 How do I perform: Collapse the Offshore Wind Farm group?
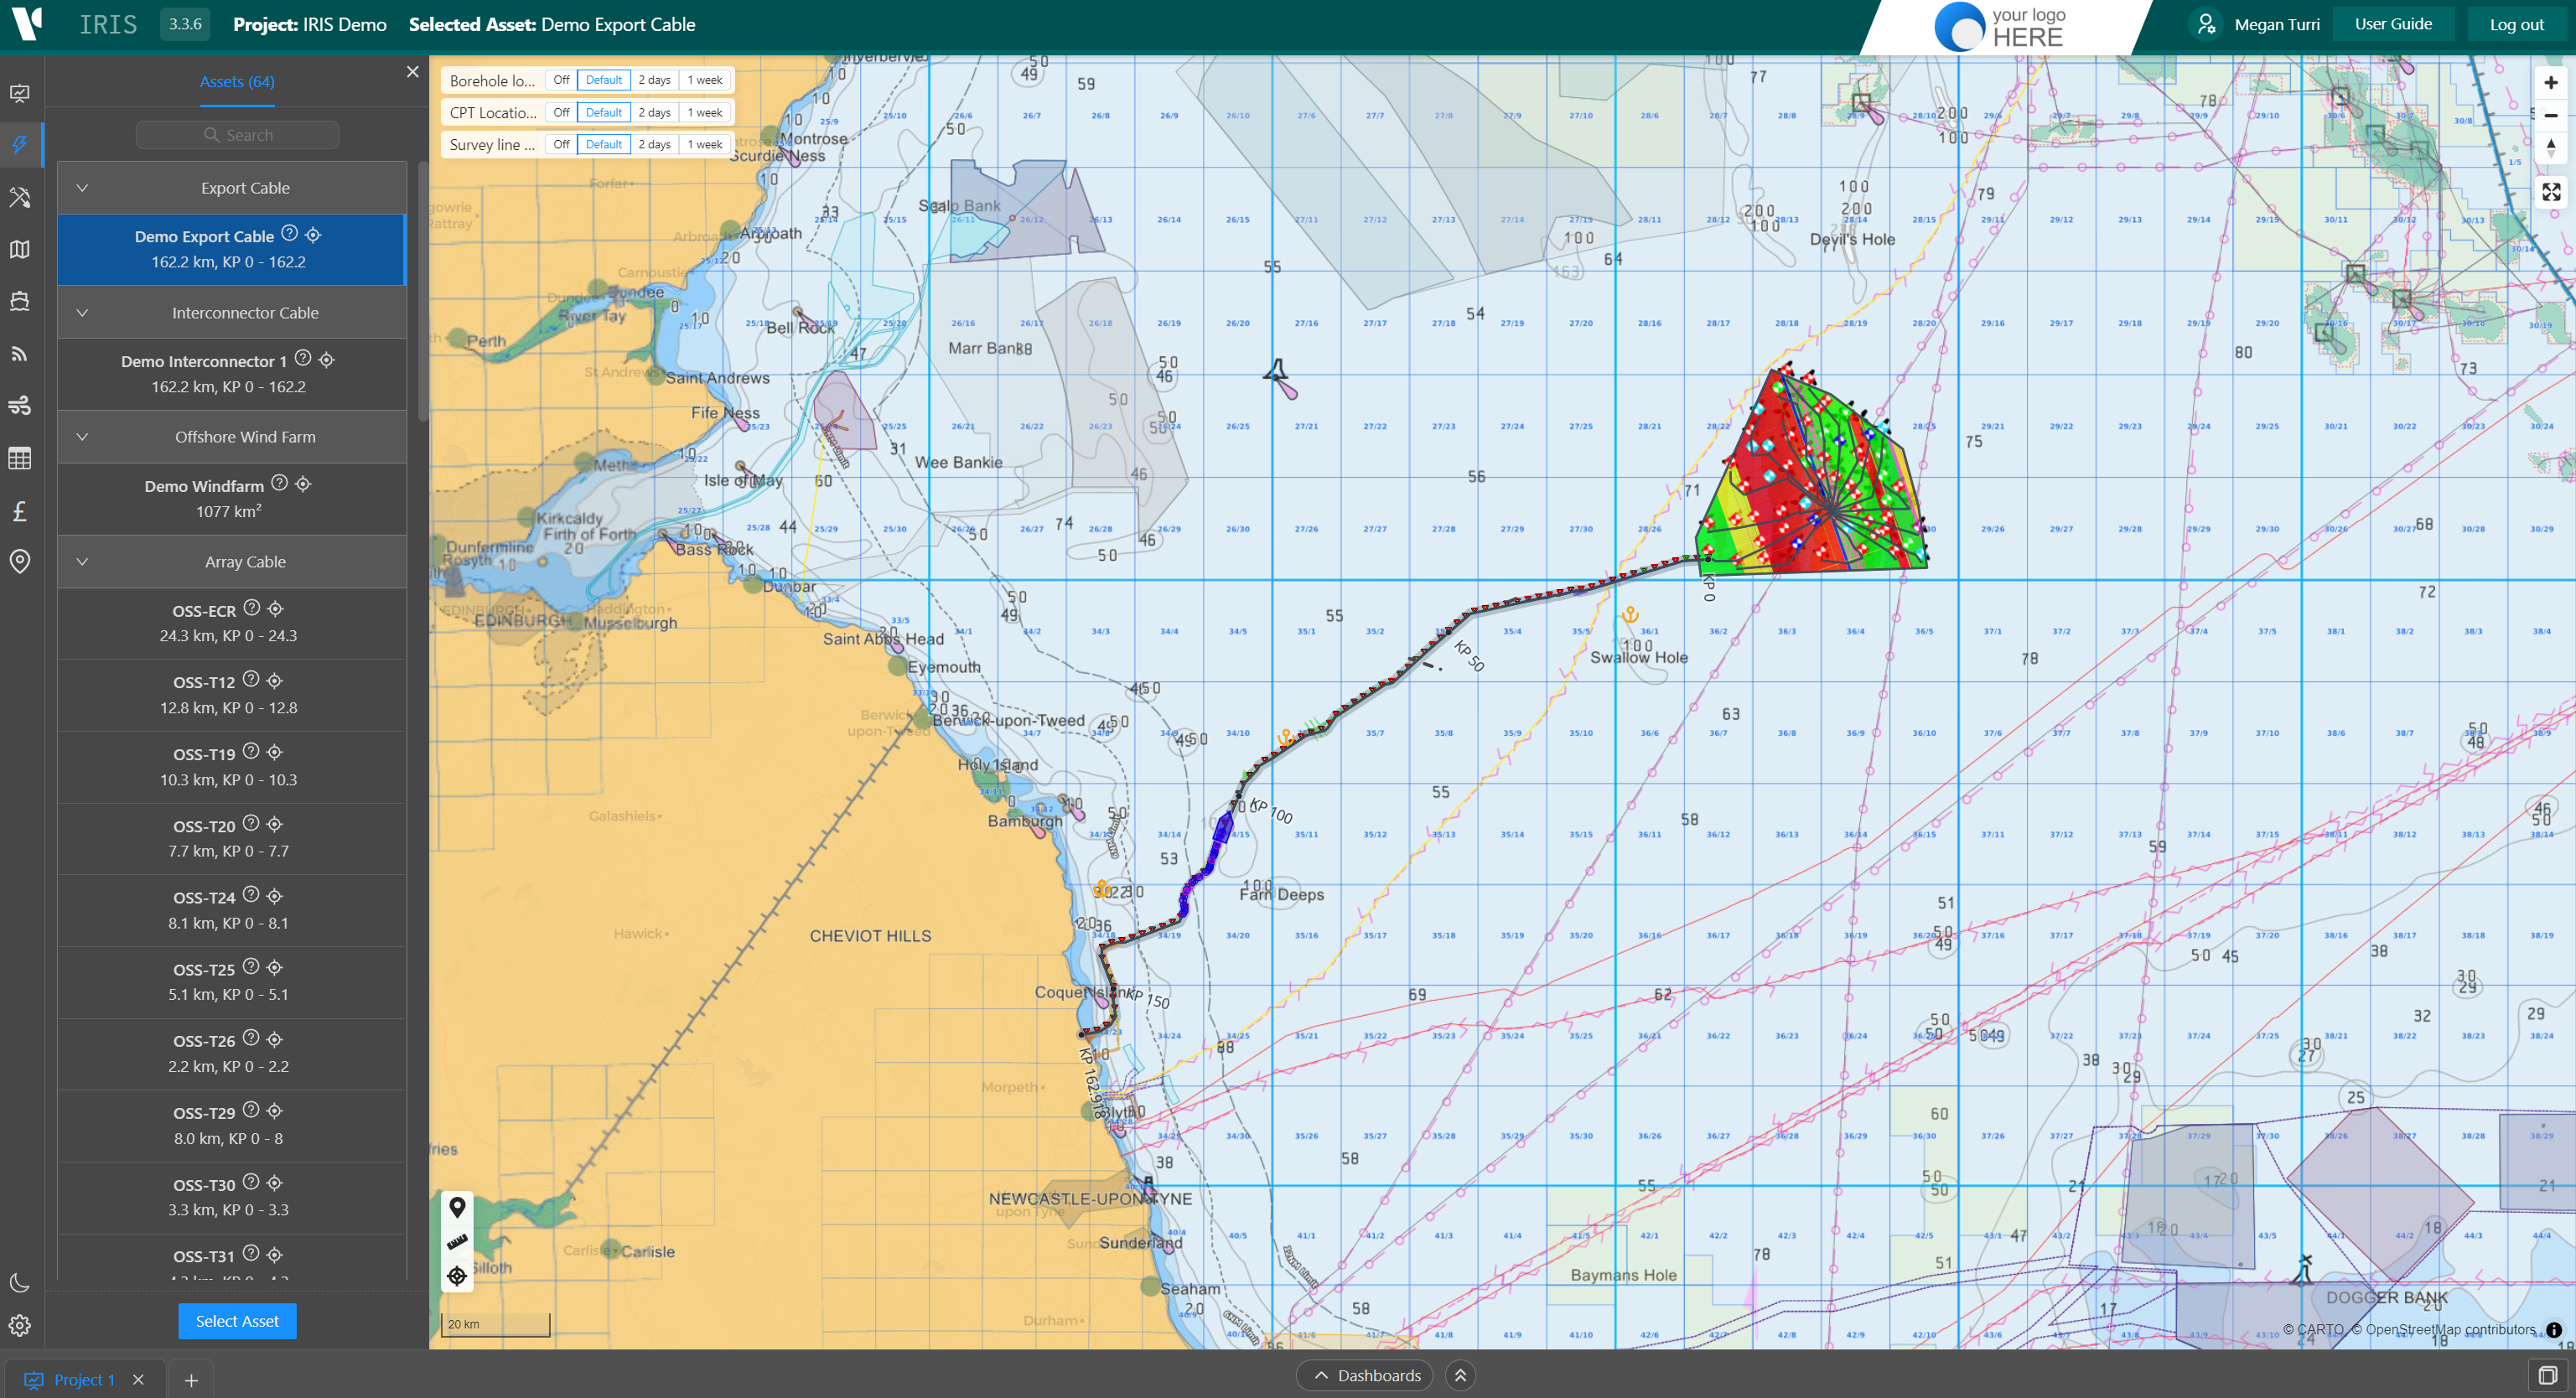(x=83, y=437)
